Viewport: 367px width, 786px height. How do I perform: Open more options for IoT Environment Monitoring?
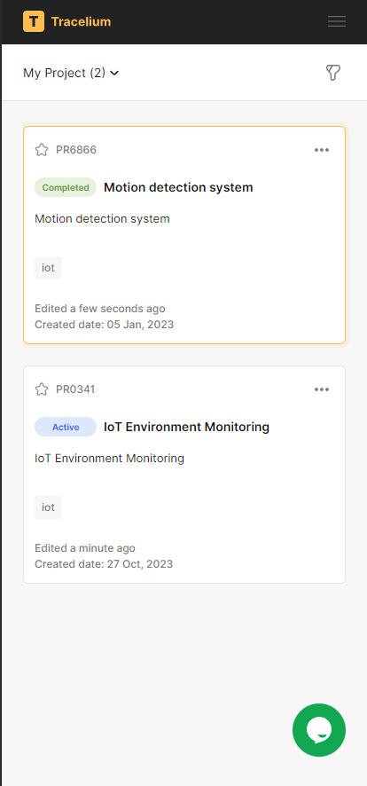322,389
